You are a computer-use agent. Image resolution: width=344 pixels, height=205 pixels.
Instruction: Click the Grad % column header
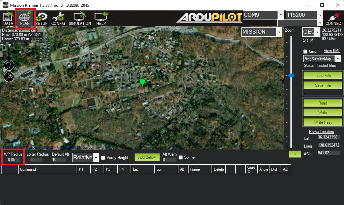(251, 169)
